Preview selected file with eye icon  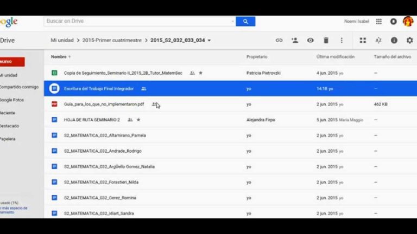coord(311,40)
